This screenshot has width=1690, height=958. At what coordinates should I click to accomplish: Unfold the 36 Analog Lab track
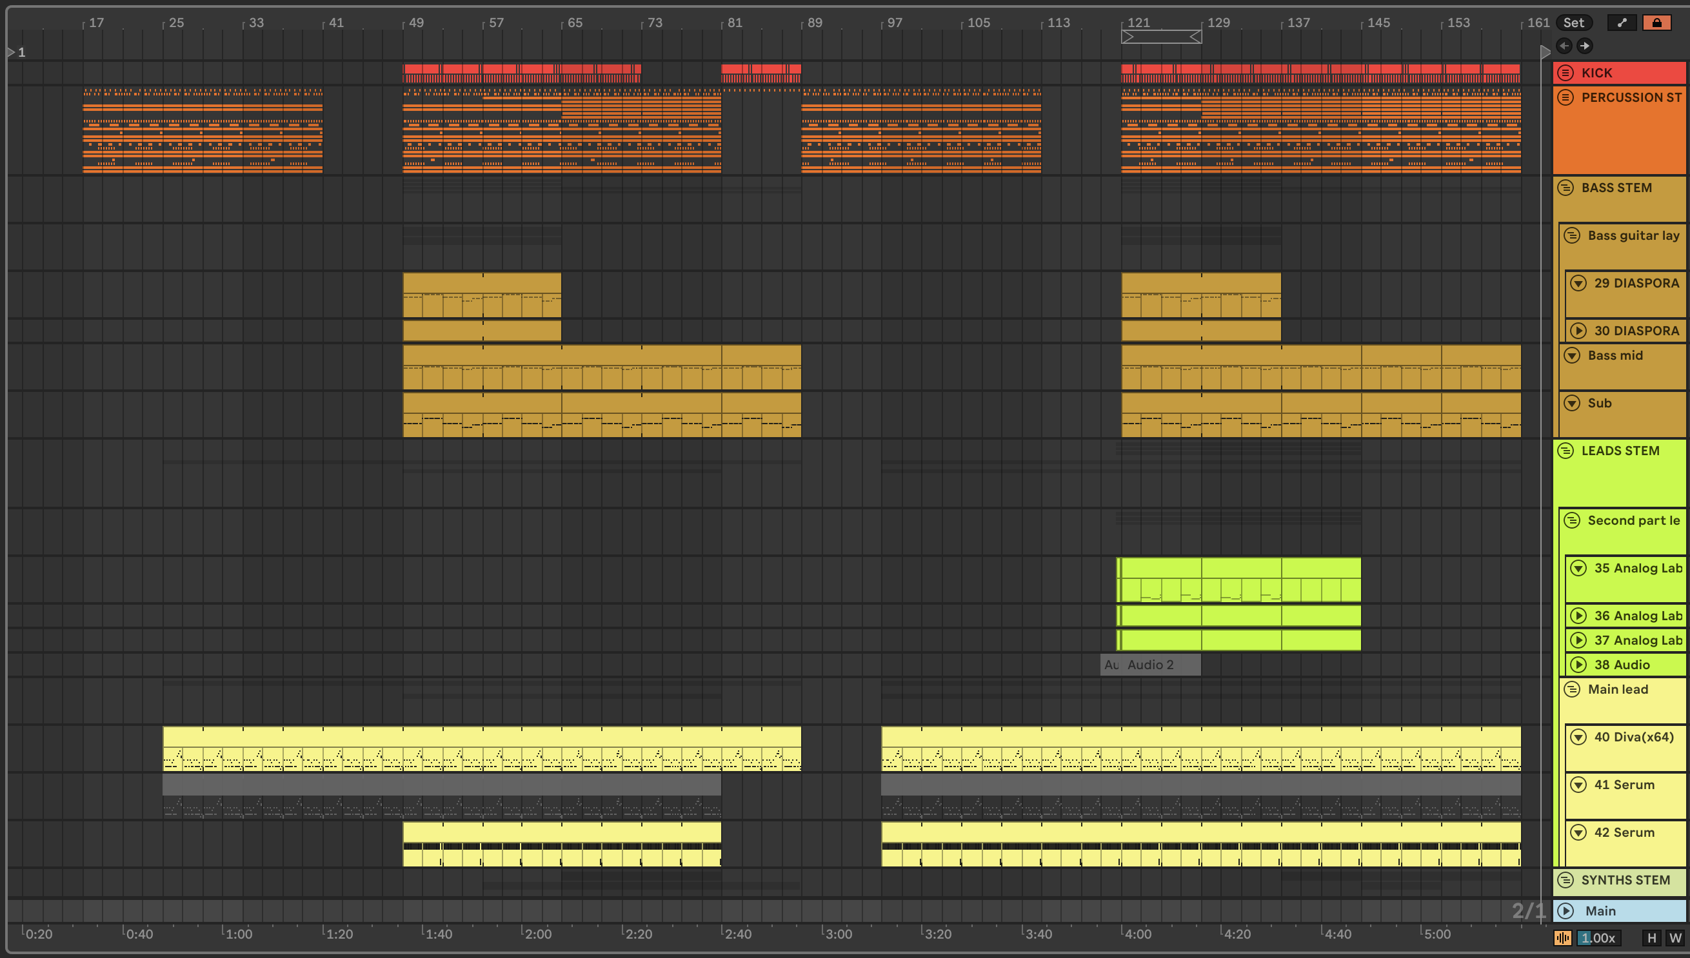(1579, 616)
